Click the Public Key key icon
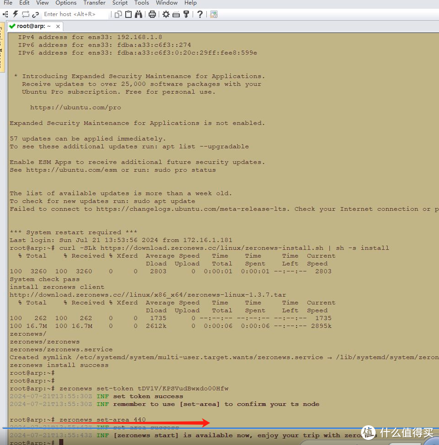This screenshot has height=445, width=439. coord(186,14)
